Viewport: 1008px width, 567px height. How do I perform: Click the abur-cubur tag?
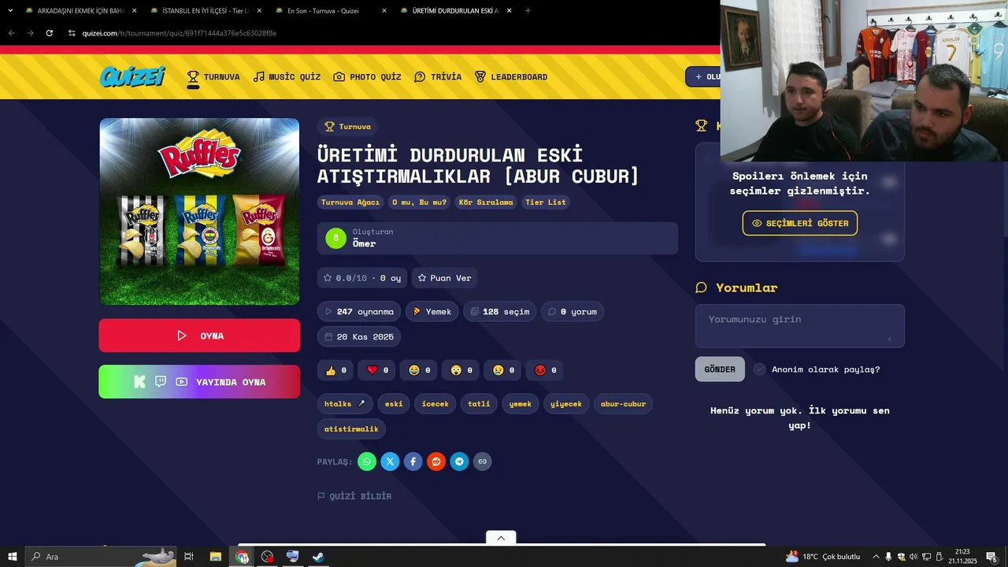(x=623, y=404)
